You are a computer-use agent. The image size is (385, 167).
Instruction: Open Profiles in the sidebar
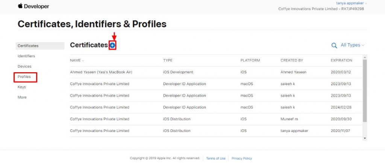pyautogui.click(x=24, y=77)
